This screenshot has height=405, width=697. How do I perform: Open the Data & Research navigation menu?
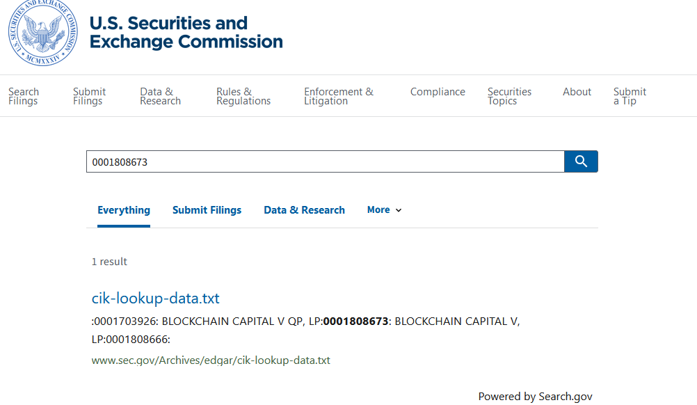pos(161,96)
